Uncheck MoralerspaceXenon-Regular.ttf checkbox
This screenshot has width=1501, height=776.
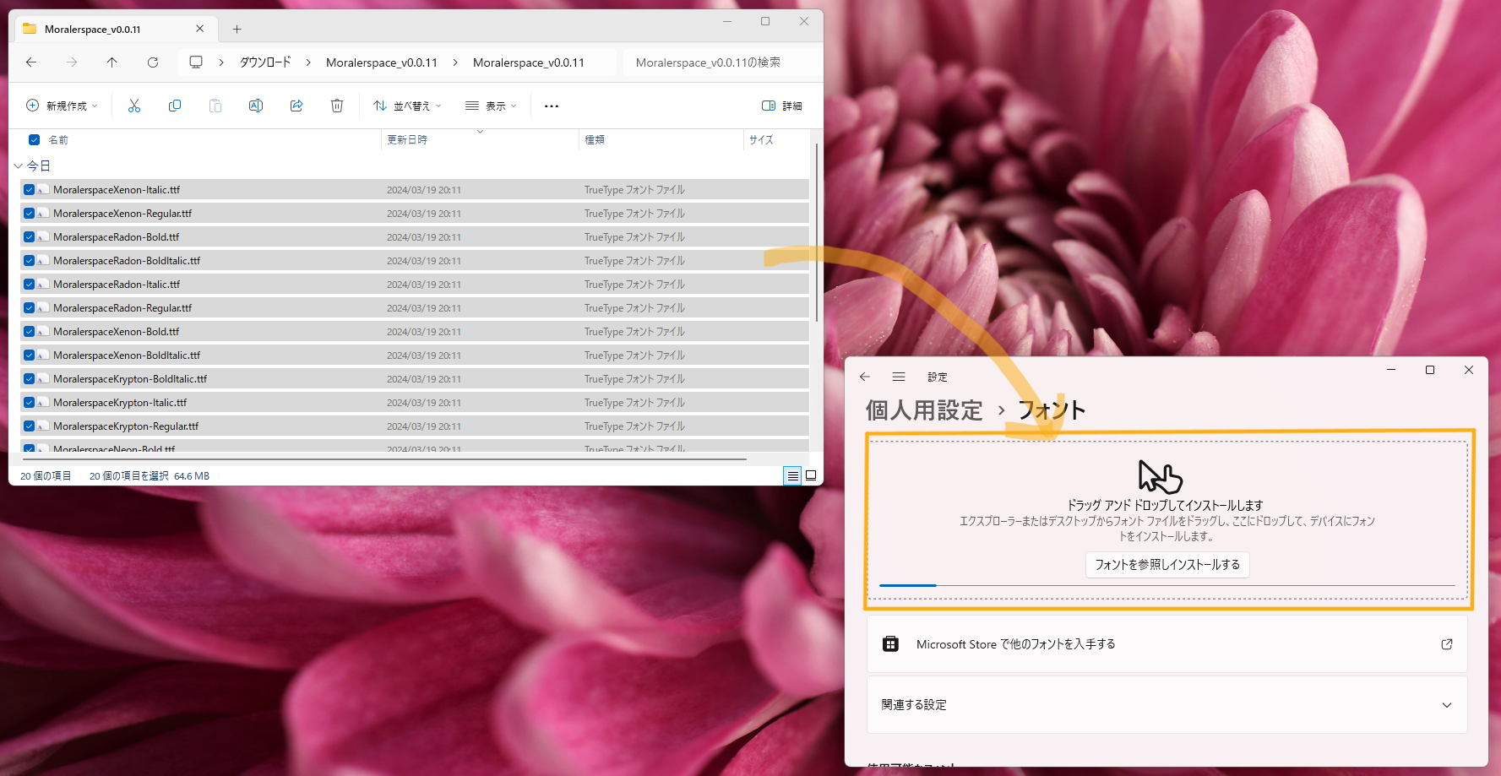tap(29, 214)
